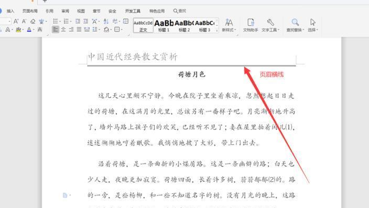
Task: Clear formatting with the eraser icon
Action: click(x=32, y=21)
